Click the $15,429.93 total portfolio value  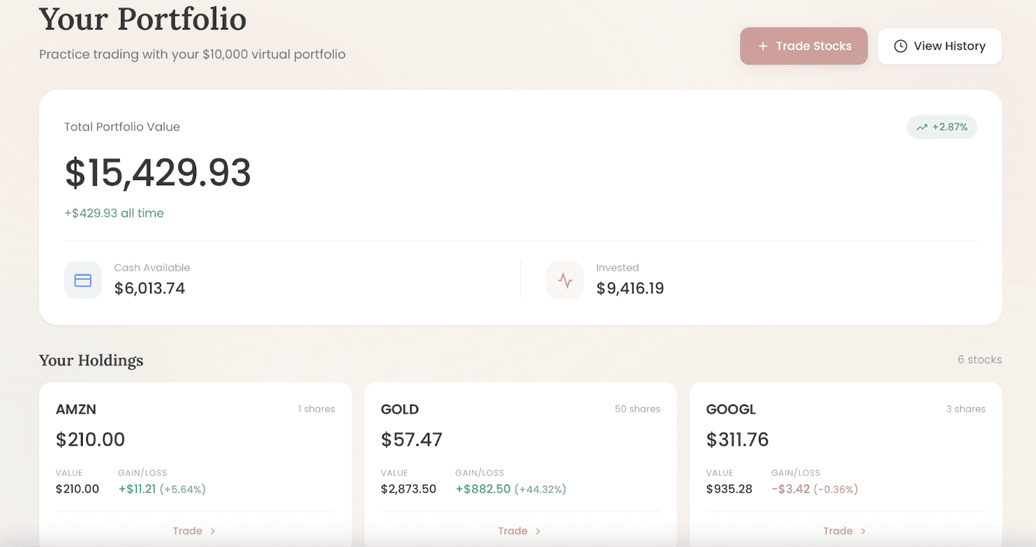tap(157, 173)
